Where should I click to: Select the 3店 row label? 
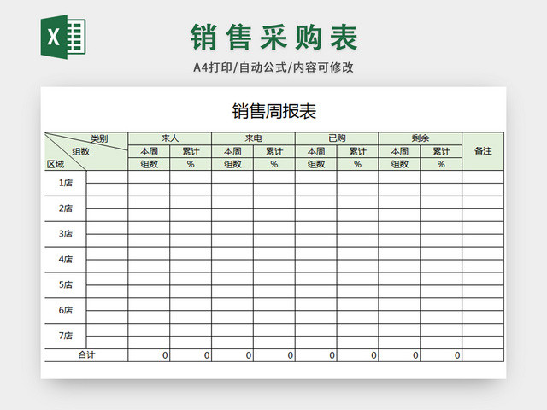click(x=66, y=234)
